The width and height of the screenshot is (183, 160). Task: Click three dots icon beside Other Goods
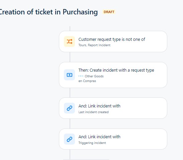pyautogui.click(x=81, y=76)
